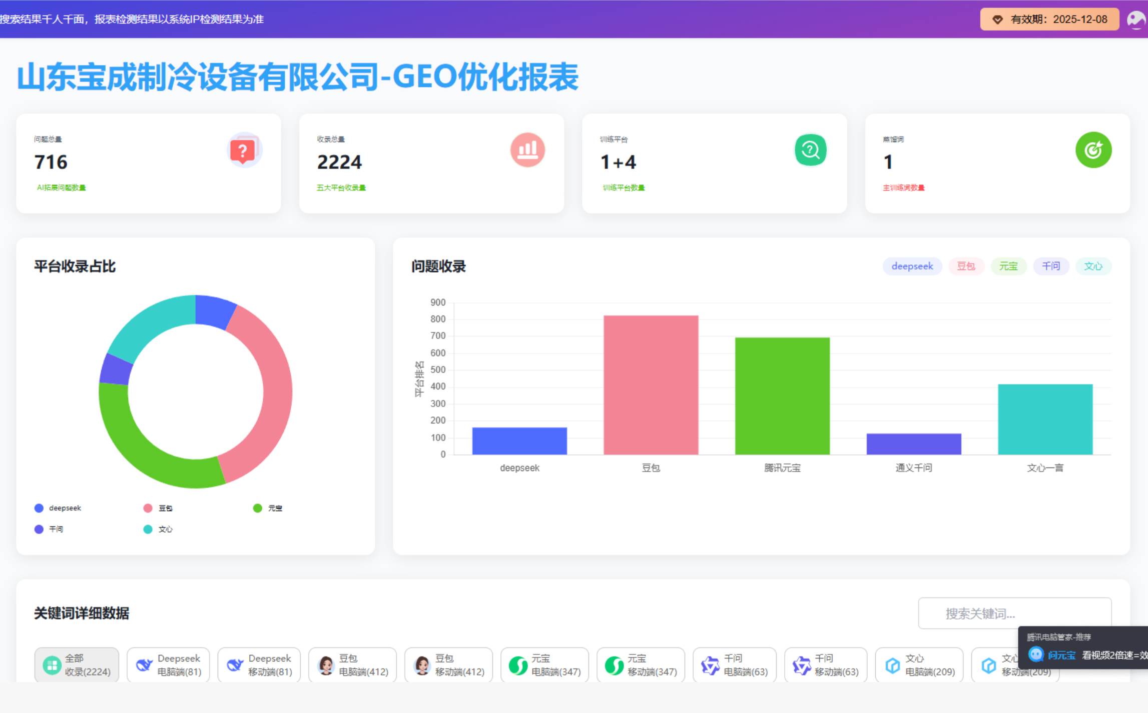Image resolution: width=1148 pixels, height=713 pixels.
Task: Click the 有效期 2025-12-08 badge
Action: click(1049, 19)
